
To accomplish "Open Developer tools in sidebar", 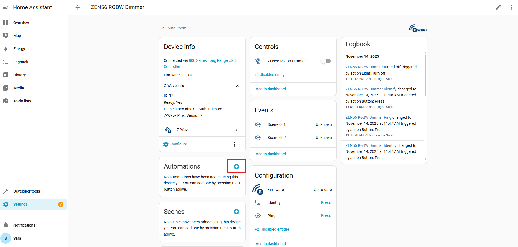I will (26, 191).
